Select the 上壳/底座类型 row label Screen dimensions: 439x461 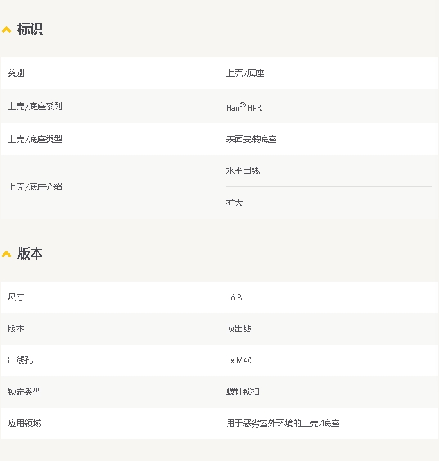pyautogui.click(x=35, y=139)
